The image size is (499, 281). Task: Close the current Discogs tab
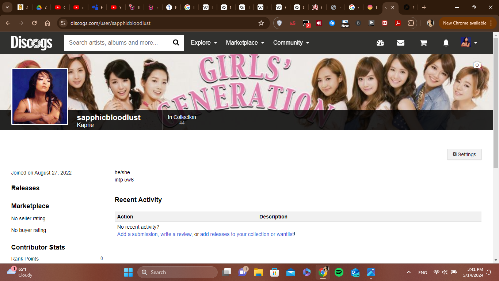(x=393, y=7)
